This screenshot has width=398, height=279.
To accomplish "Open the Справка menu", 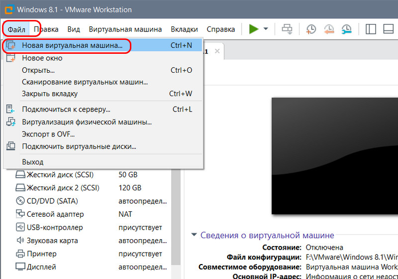I will coord(220,29).
